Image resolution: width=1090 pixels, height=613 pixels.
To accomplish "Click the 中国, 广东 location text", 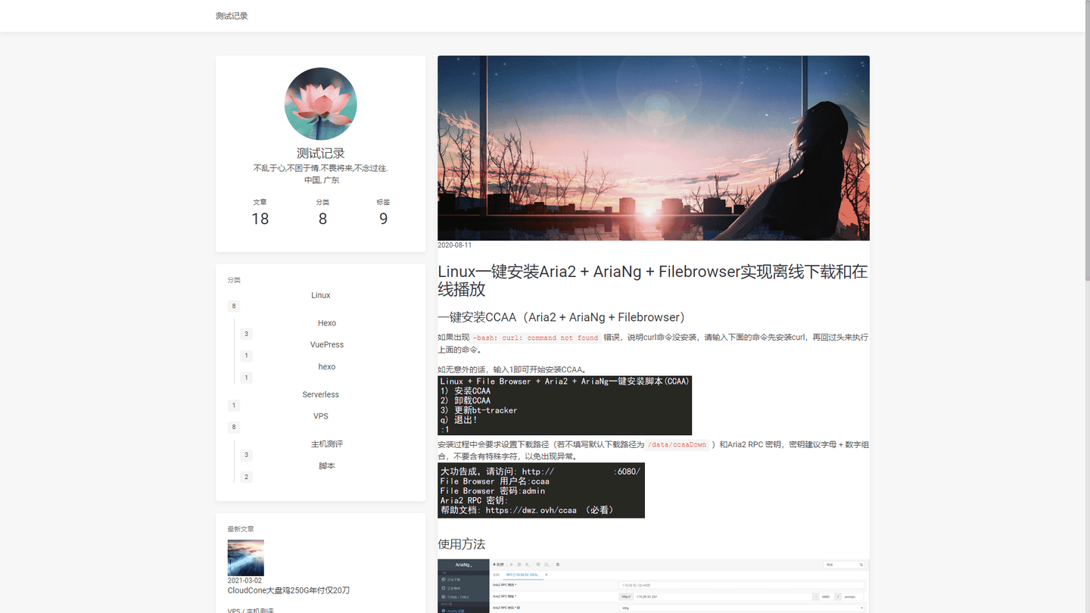I will click(322, 180).
